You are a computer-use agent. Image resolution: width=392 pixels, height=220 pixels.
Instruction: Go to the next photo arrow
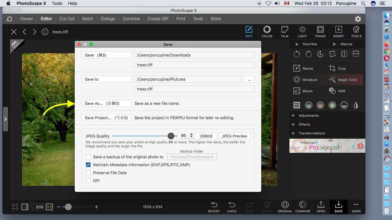[35, 32]
